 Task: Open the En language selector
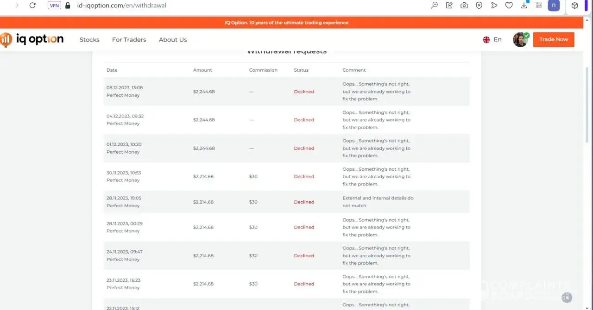[x=492, y=40]
